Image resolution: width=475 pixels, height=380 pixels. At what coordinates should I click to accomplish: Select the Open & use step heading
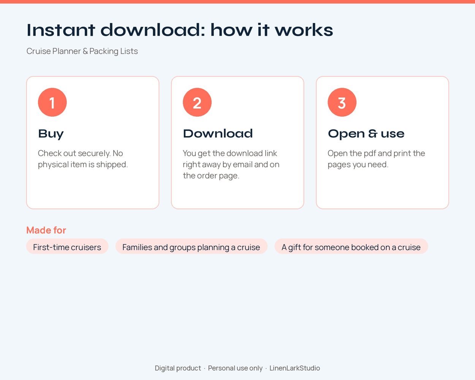click(366, 134)
